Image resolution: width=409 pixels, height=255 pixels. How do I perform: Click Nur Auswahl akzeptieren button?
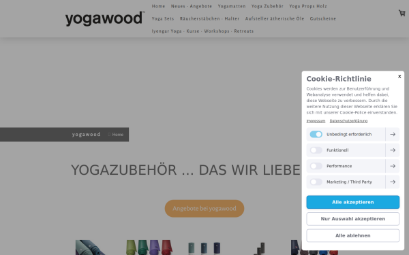[x=352, y=219]
